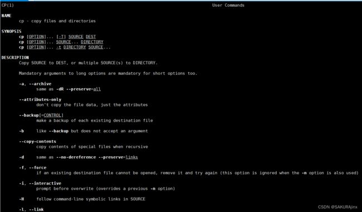Click 'Copy SOURCE to DEST' description line

(x=88, y=62)
